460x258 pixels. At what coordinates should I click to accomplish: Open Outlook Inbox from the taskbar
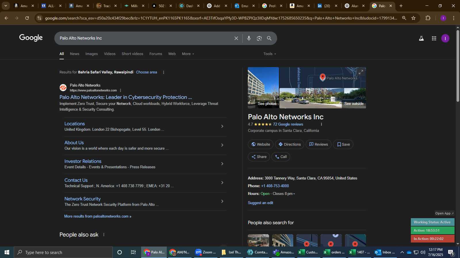pyautogui.click(x=385, y=252)
